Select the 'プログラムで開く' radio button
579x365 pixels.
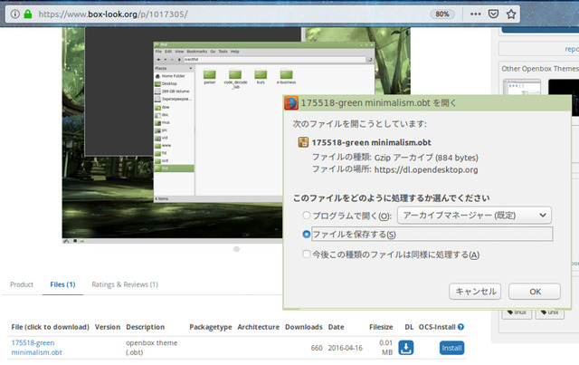(306, 216)
